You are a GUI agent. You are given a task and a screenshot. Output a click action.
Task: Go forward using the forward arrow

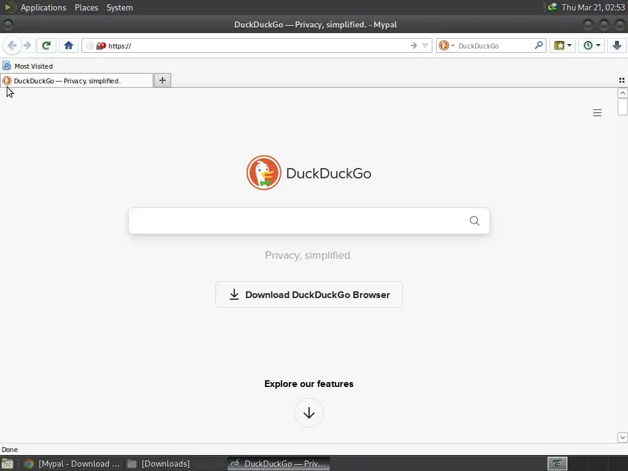coord(27,45)
